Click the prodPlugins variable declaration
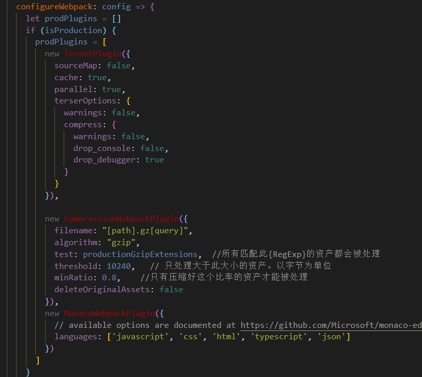 71,18
